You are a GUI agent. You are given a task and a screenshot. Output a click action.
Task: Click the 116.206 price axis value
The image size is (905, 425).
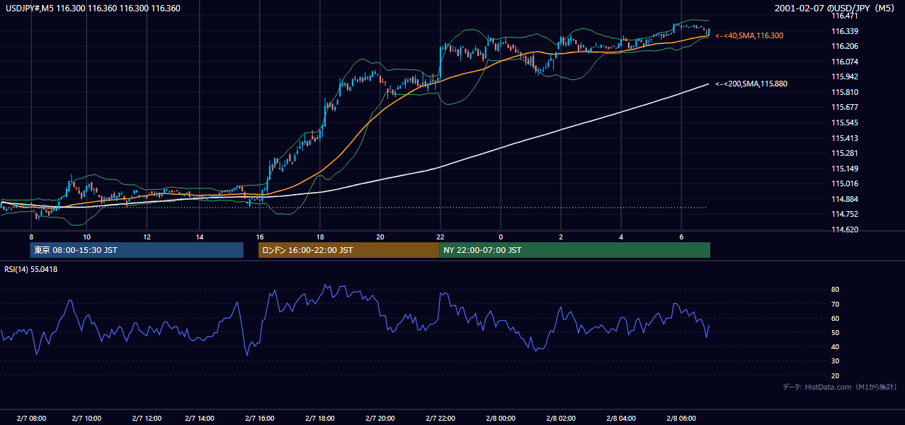pos(844,46)
